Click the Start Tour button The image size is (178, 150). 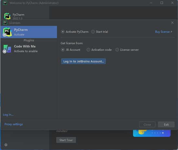[66, 140]
